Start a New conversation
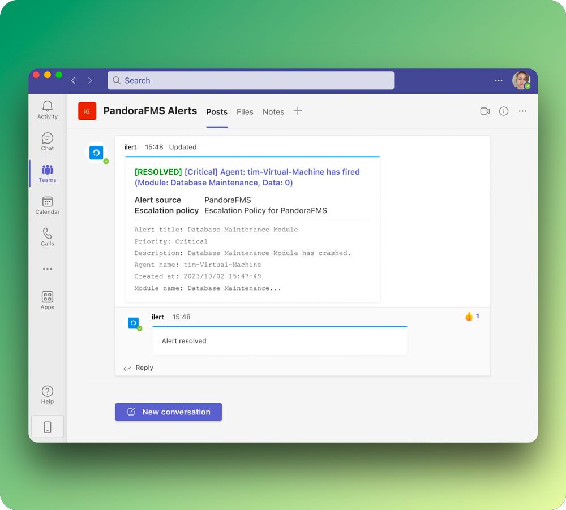Image resolution: width=566 pixels, height=510 pixels. [168, 412]
